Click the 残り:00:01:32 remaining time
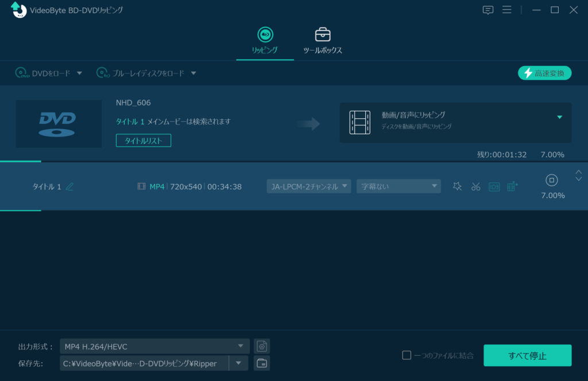 [502, 155]
